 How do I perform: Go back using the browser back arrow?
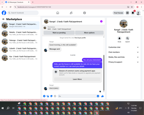(x=2, y=7)
